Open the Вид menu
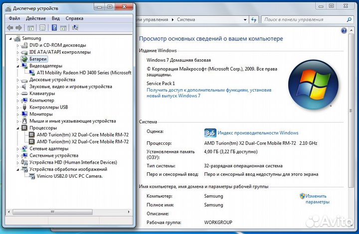This screenshot has width=359, height=234. 56,18
